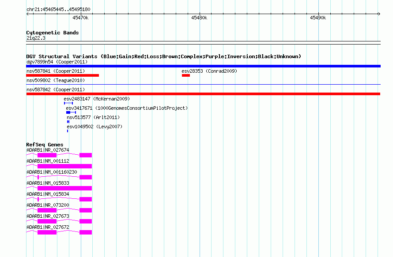Click the esv1049502 small blue tick
The width and height of the screenshot is (393, 257).
pos(68,131)
